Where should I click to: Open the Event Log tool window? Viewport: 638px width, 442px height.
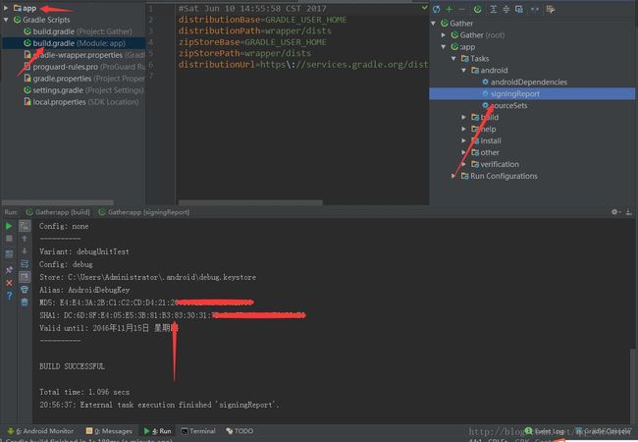pos(544,431)
